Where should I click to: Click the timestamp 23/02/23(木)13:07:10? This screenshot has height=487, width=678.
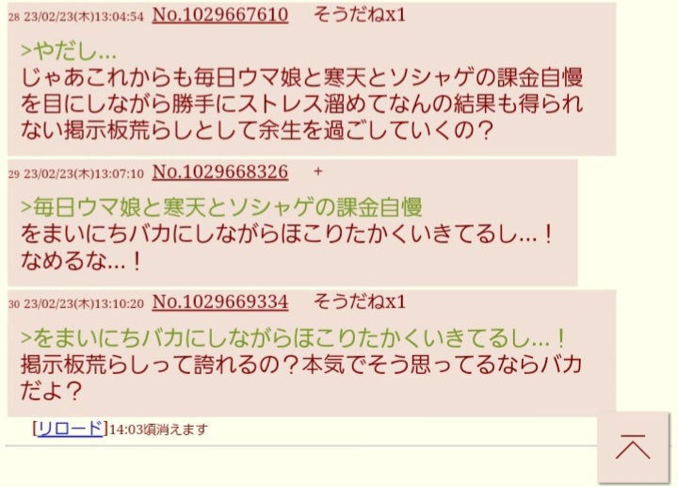click(x=84, y=174)
